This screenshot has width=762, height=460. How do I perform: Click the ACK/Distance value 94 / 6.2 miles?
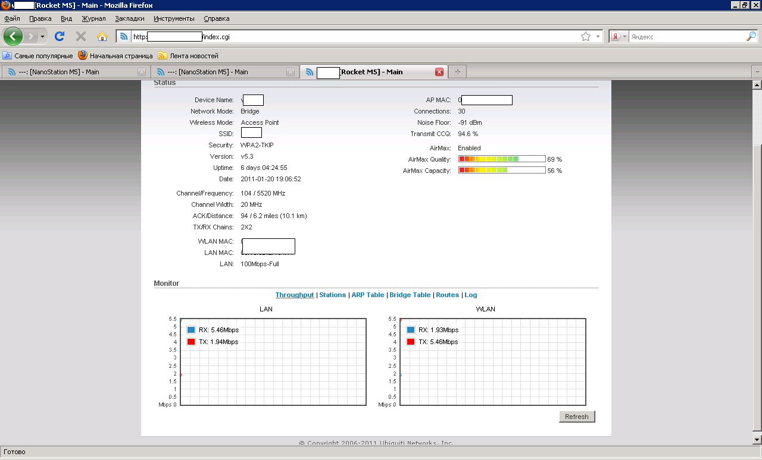[x=274, y=216]
